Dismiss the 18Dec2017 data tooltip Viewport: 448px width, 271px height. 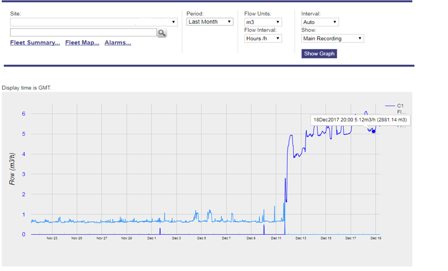(359, 120)
